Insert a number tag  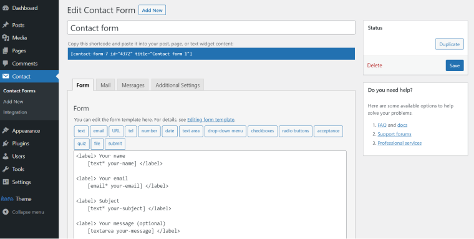[x=149, y=131]
